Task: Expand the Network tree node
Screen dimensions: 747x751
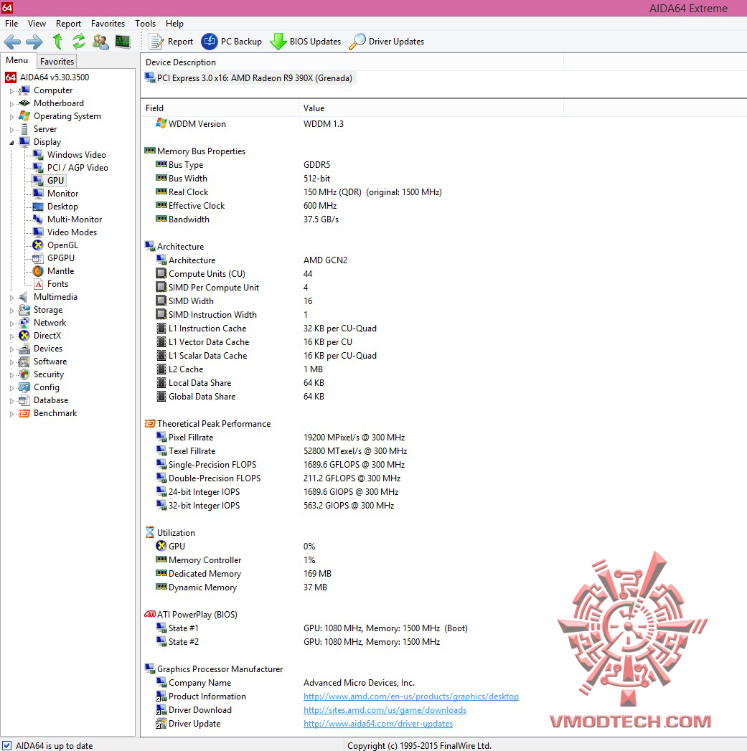Action: [11, 323]
